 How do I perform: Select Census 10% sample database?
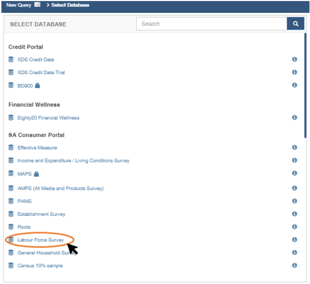point(40,265)
